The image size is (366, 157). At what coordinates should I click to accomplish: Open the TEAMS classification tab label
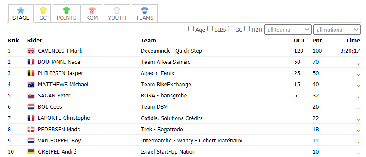pos(145,18)
